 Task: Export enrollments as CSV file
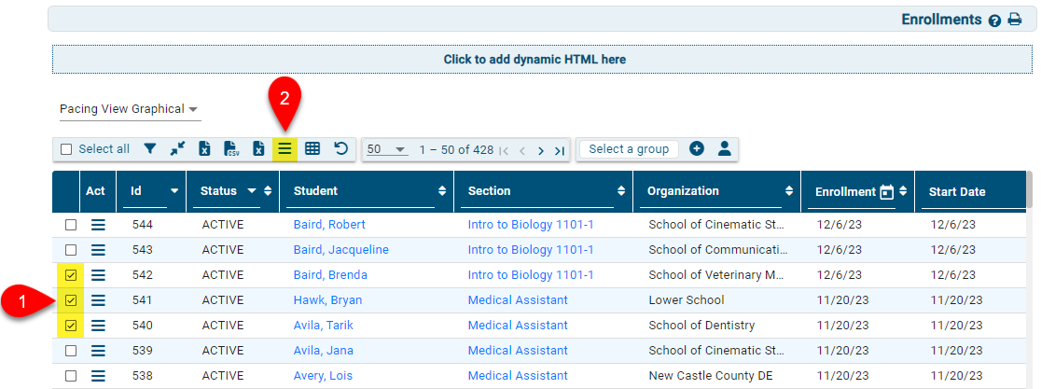pyautogui.click(x=232, y=148)
